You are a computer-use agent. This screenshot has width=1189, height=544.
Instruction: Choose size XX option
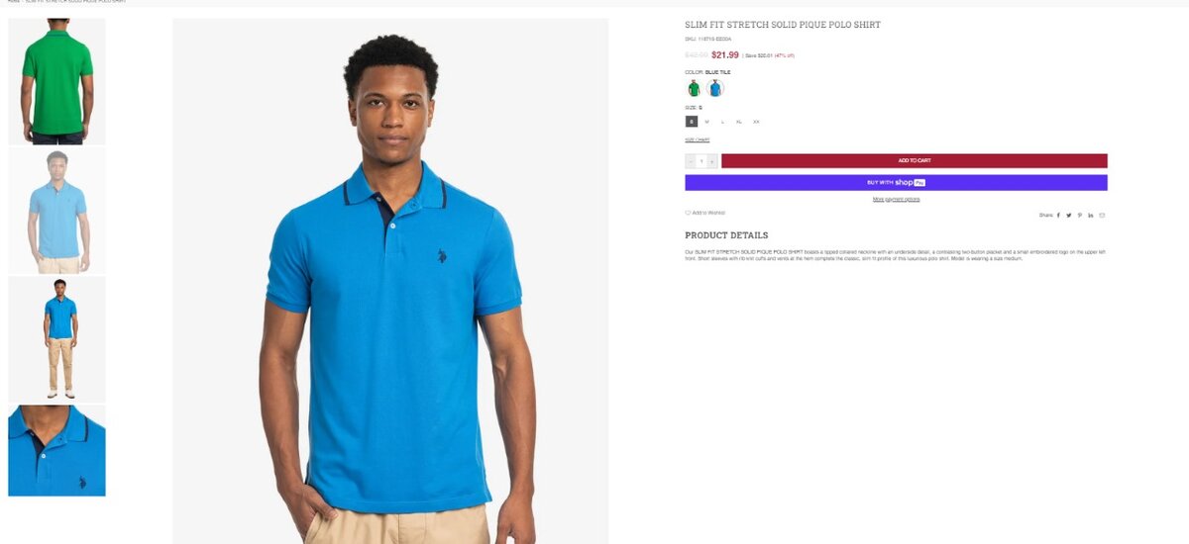[756, 122]
